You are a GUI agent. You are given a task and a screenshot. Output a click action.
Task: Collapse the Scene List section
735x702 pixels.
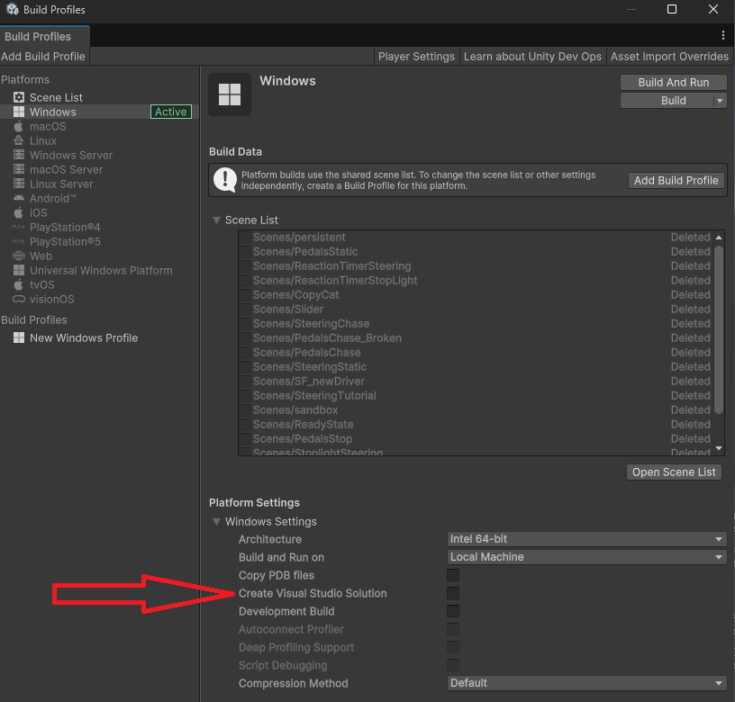click(216, 220)
